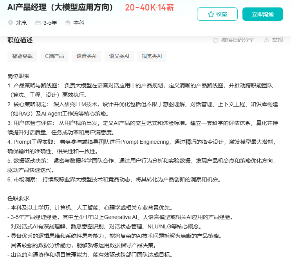The image size is (291, 257).
Task: Click the 举报 report link
Action: pos(277,40)
